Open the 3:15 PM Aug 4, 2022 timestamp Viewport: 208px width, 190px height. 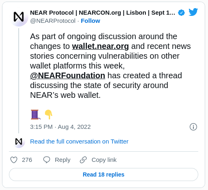[x=60, y=127]
